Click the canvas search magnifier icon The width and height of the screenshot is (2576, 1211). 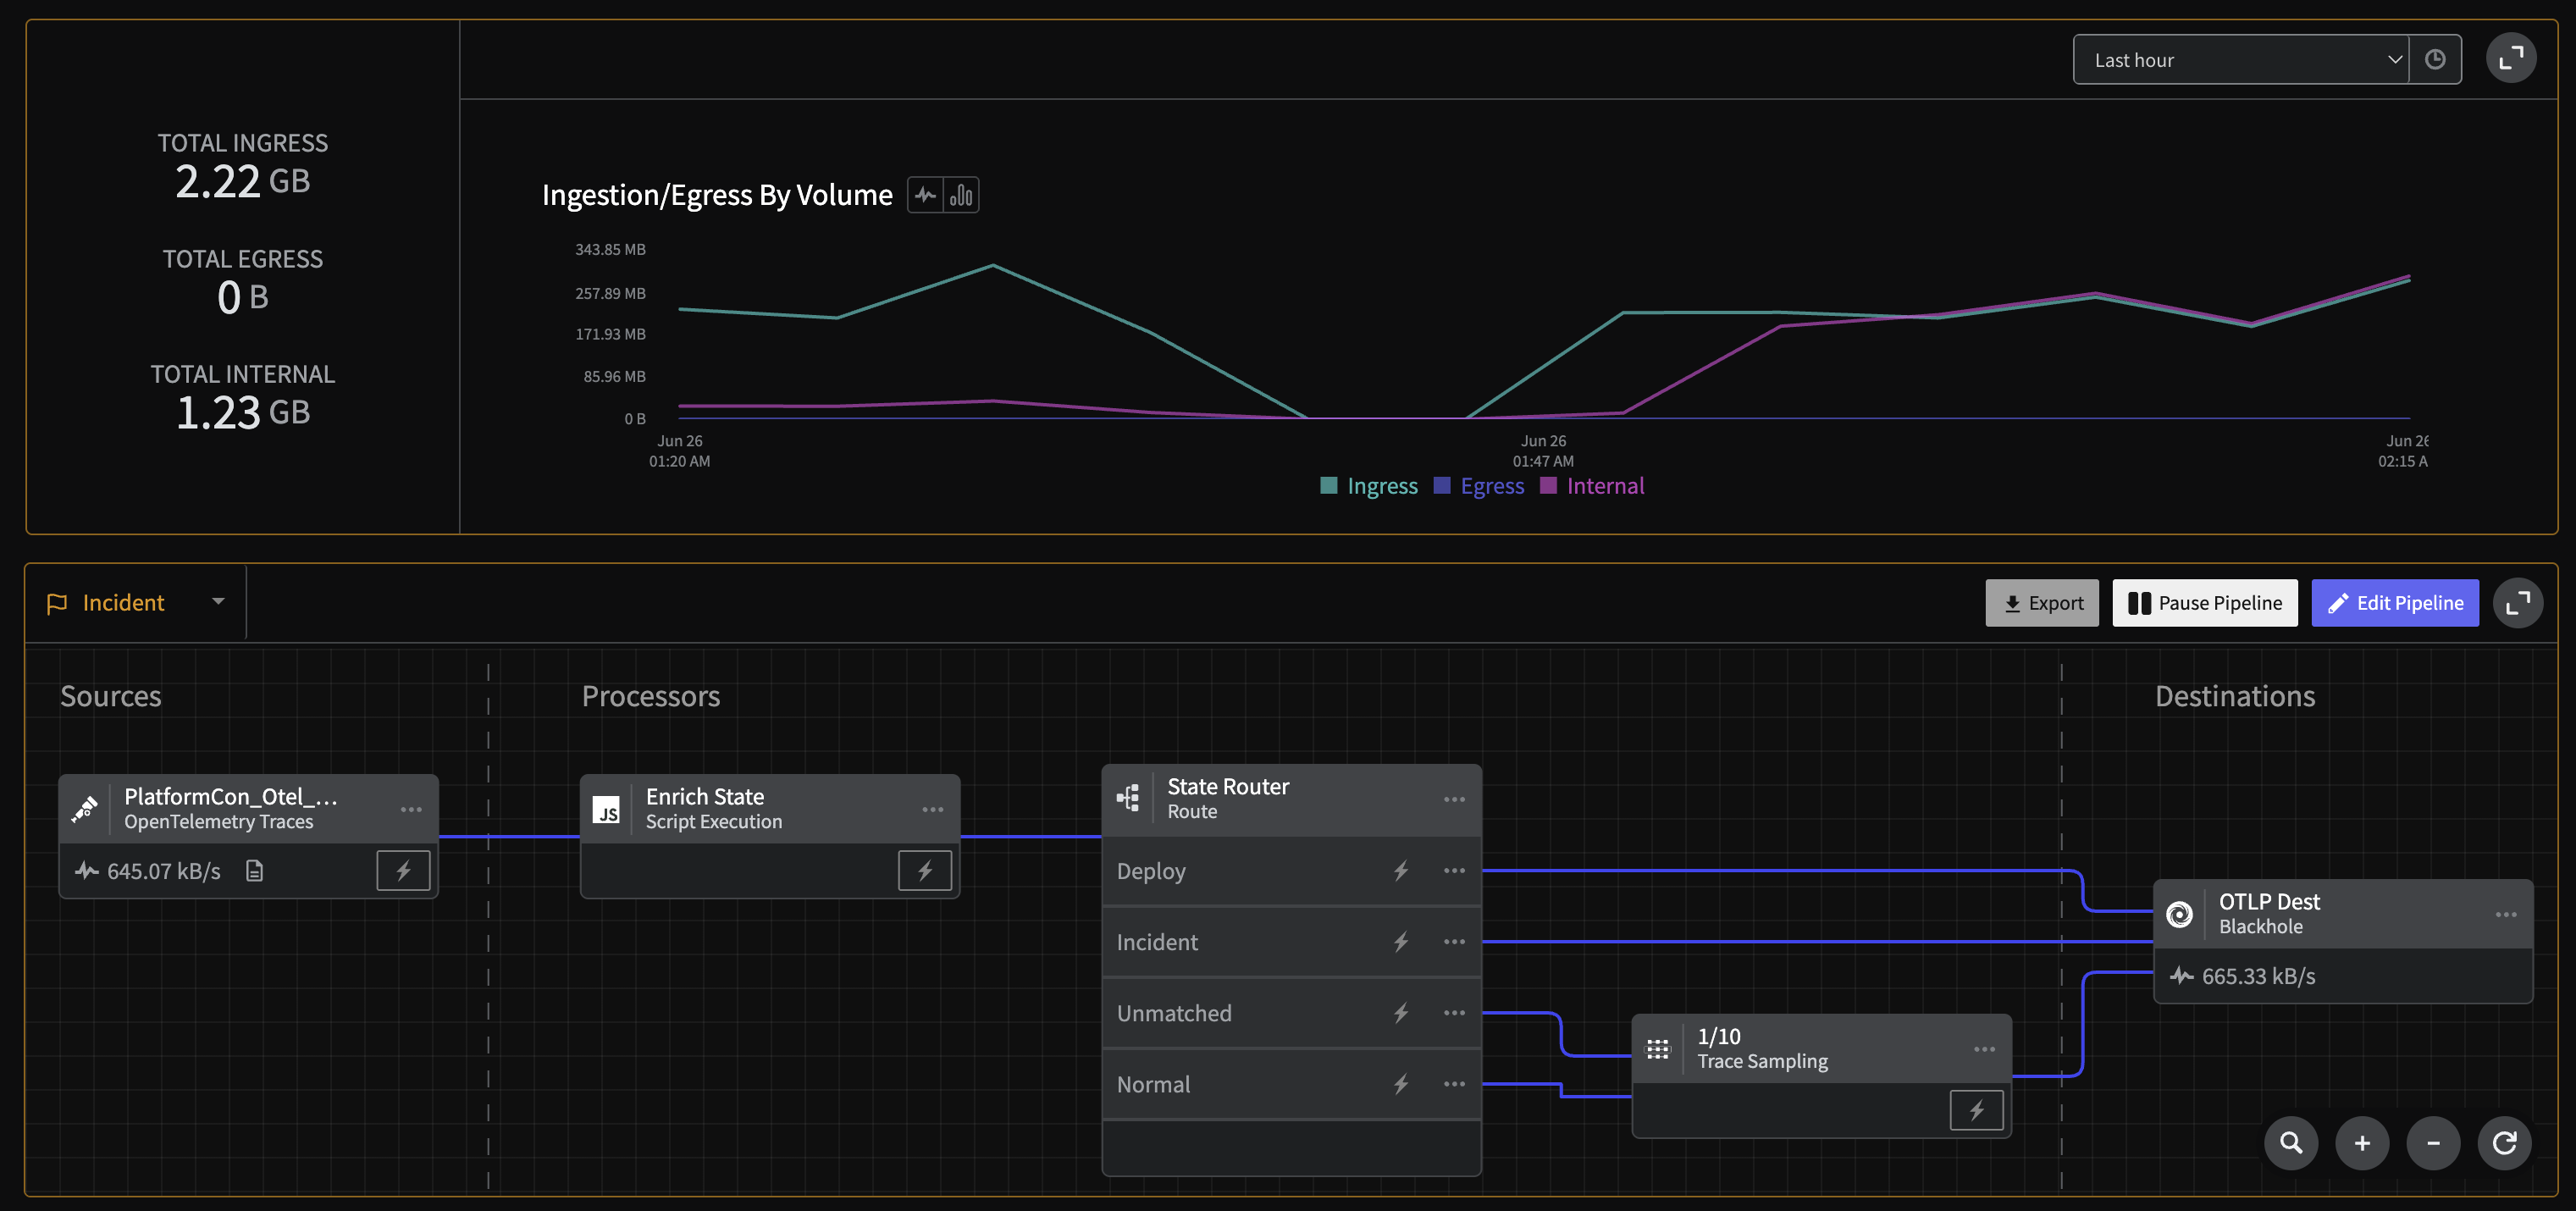click(2291, 1143)
